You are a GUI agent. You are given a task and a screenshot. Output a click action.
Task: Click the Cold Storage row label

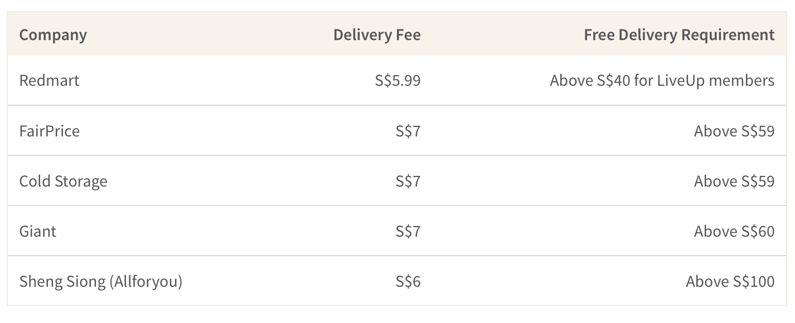[x=63, y=182]
